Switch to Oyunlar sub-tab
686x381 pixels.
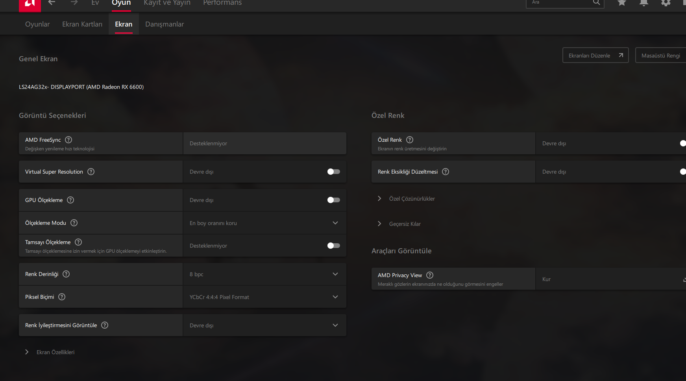coord(37,24)
